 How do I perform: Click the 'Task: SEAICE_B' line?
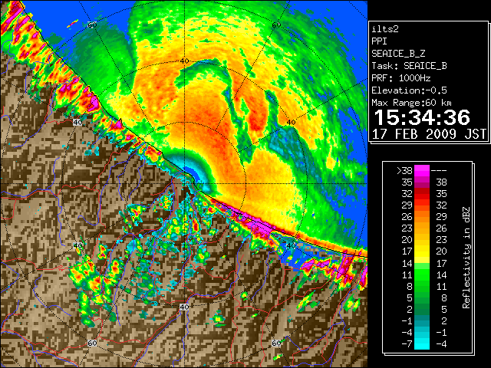tap(409, 66)
